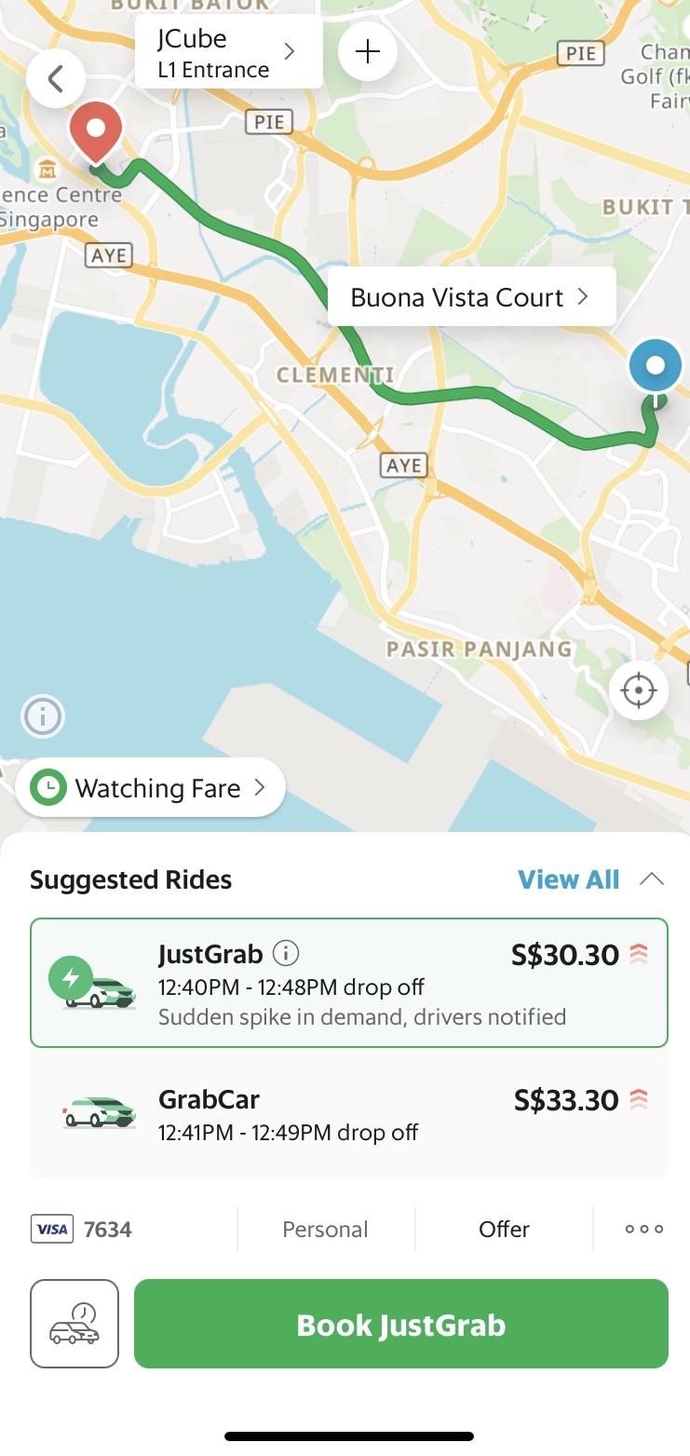Select the GrabCar ride option

pos(349,1115)
